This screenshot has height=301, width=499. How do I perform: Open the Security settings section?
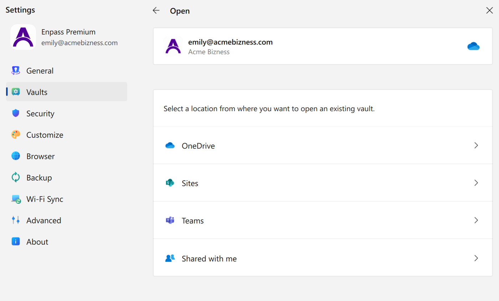tap(67, 113)
